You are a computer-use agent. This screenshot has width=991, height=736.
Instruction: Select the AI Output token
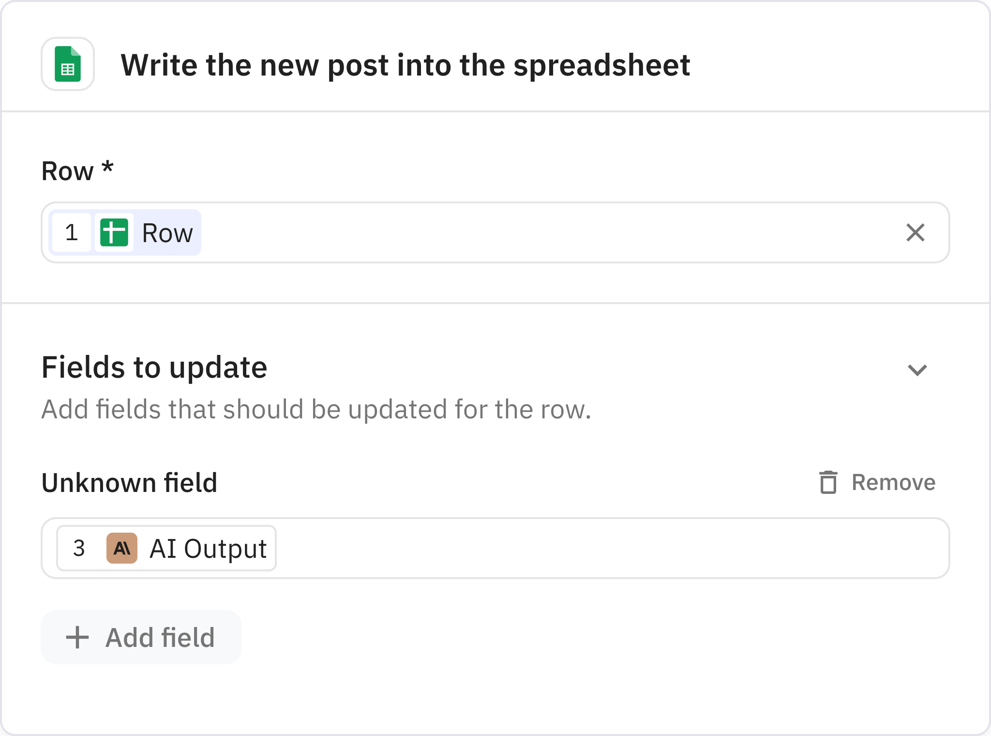pos(207,548)
